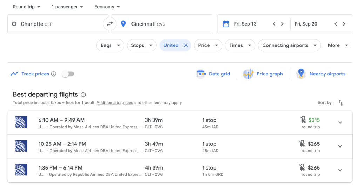Click no-bag icon on 10:25 AM flight

(302, 143)
